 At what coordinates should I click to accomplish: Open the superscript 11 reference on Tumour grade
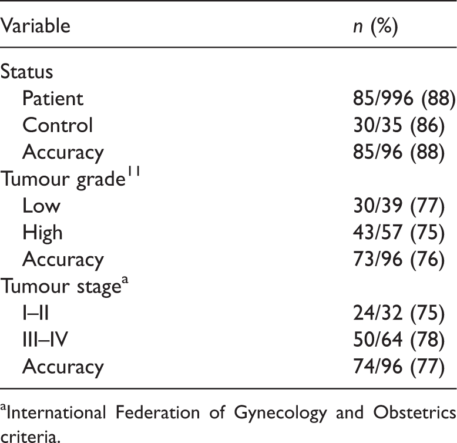coord(133,171)
